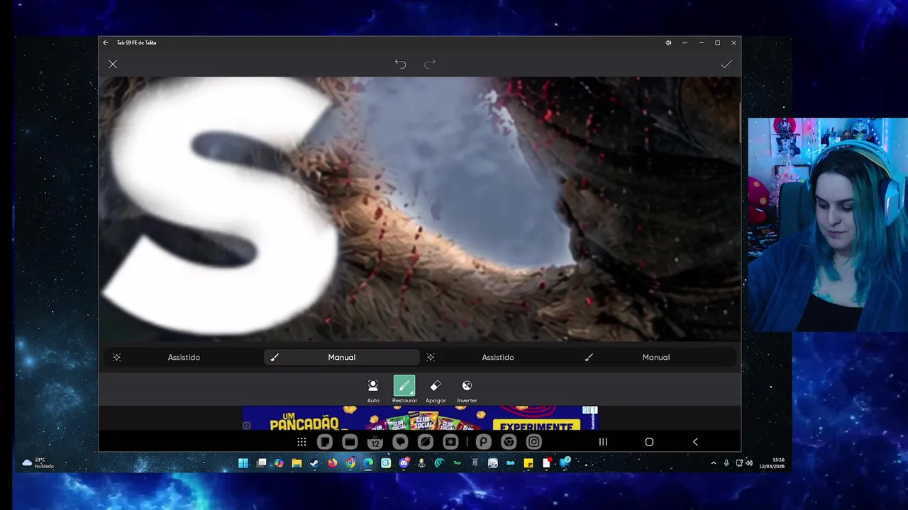
Task: Open the Windows volume control
Action: (749, 463)
